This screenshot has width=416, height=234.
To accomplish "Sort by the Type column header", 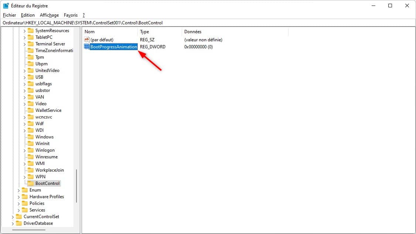I will click(160, 32).
